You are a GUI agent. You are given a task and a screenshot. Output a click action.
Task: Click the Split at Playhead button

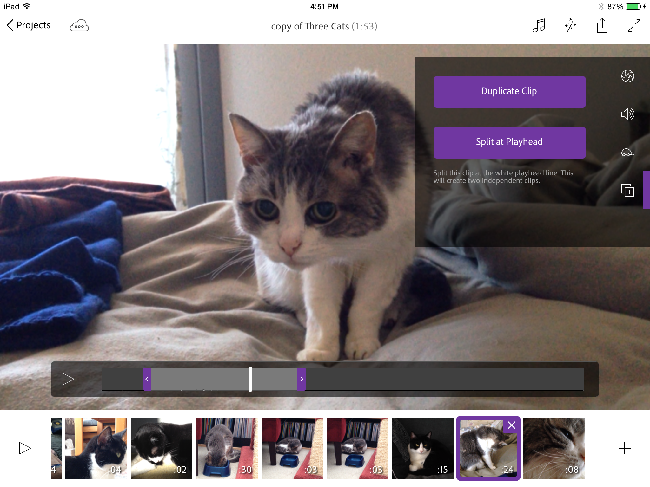point(509,142)
